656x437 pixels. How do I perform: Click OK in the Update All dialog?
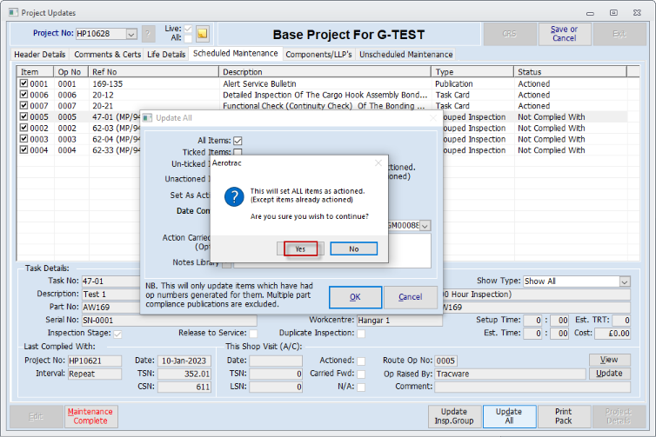click(x=355, y=297)
